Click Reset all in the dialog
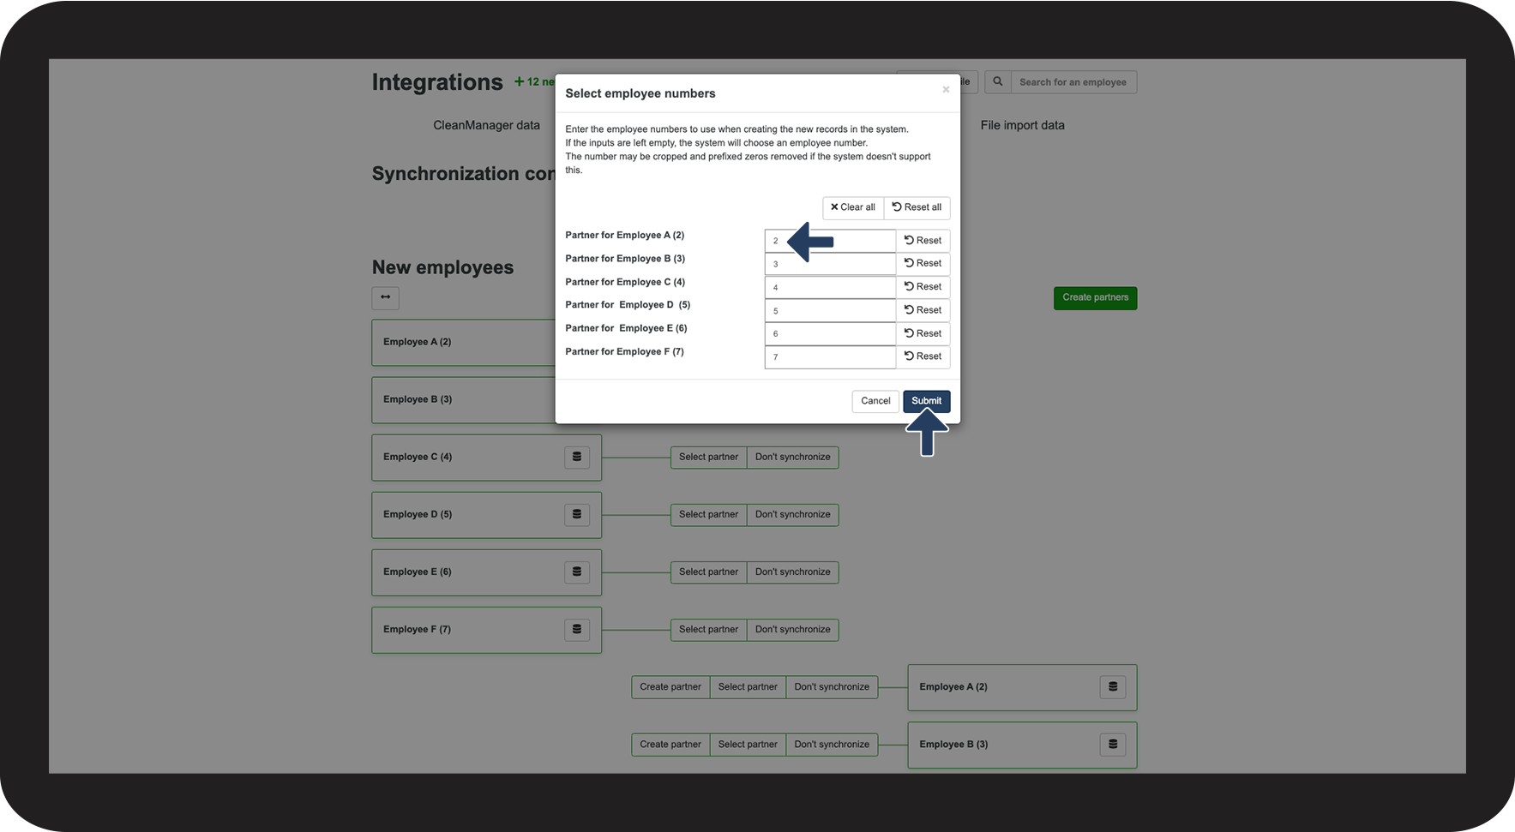The height and width of the screenshot is (832, 1515). [917, 207]
